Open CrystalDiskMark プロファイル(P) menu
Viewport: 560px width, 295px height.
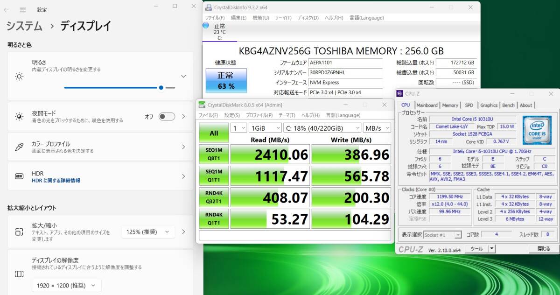260,115
